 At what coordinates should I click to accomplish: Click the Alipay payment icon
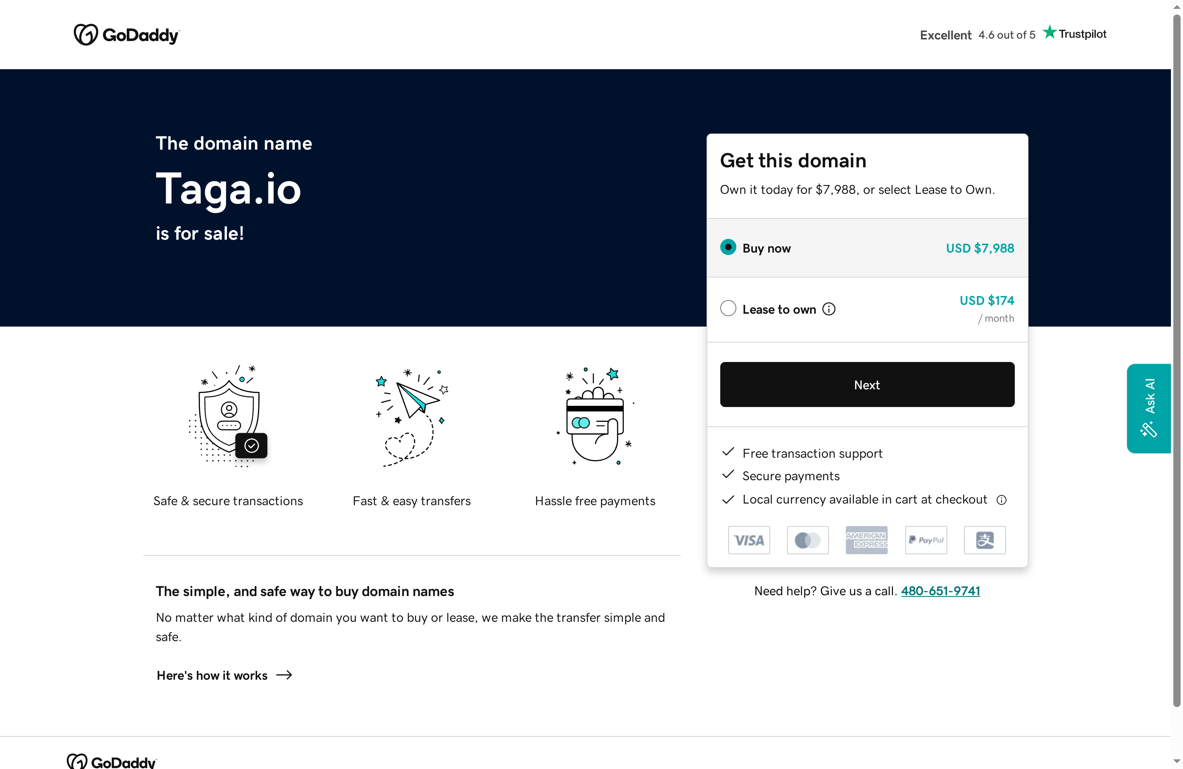coord(985,540)
